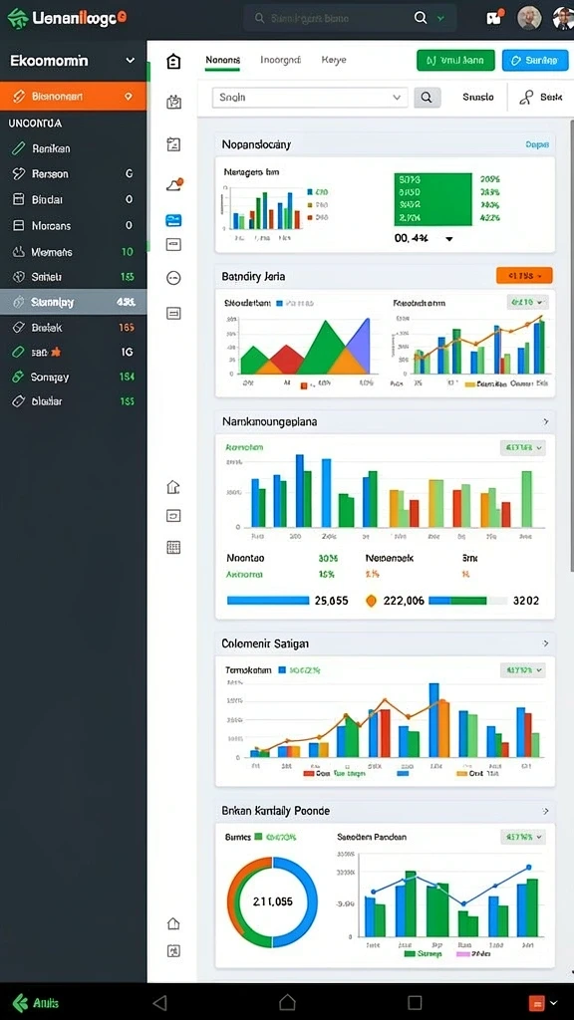The height and width of the screenshot is (1020, 574).
Task: Switch to the Kerye tab
Action: click(x=334, y=60)
